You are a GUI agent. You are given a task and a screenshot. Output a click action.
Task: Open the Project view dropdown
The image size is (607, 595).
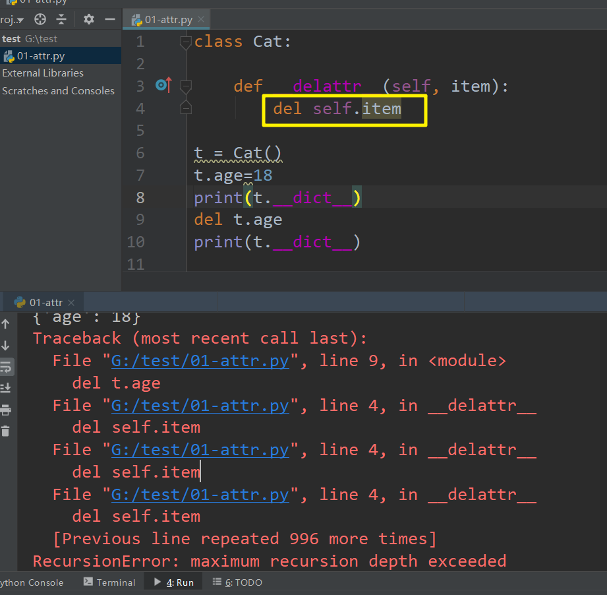(x=12, y=19)
